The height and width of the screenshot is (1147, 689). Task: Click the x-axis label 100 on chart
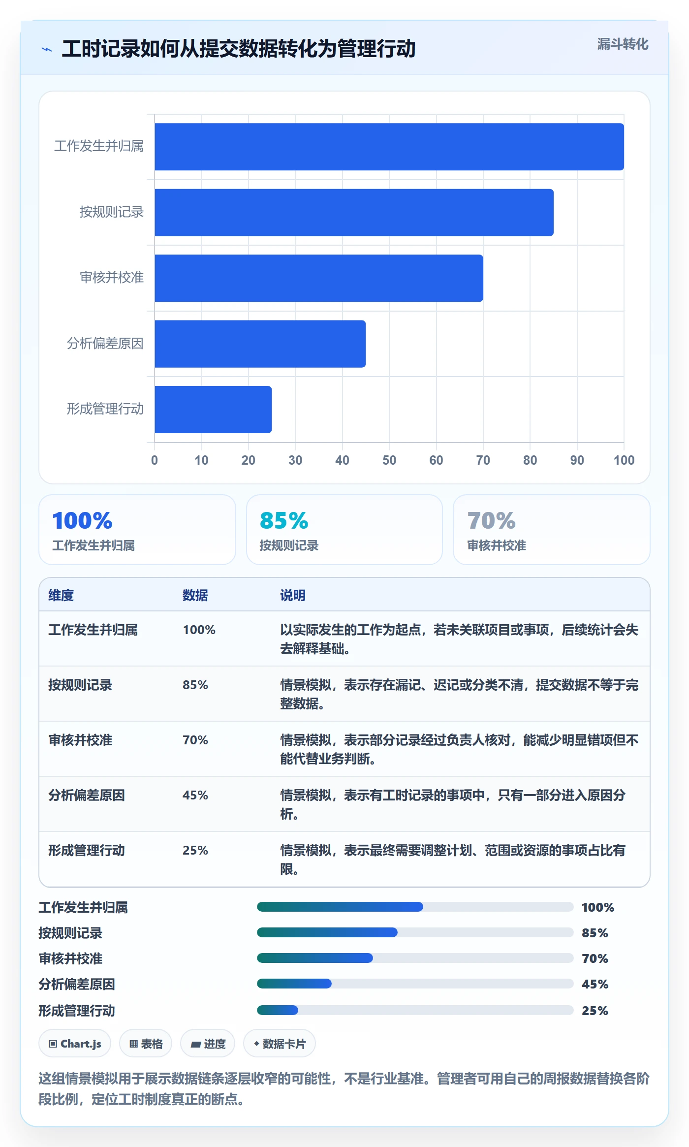click(x=624, y=460)
